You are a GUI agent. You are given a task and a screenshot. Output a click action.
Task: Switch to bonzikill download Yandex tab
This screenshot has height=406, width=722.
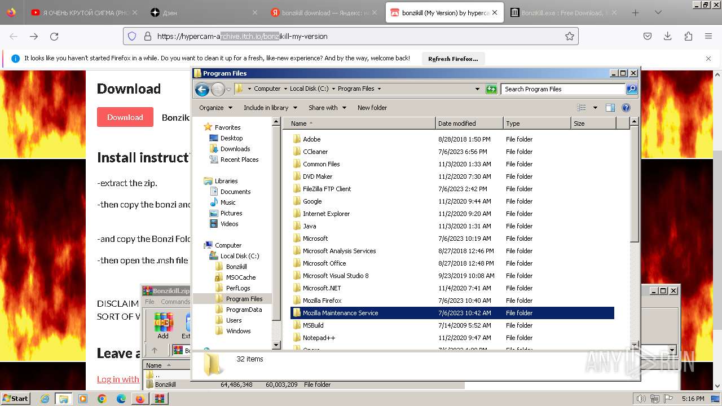coord(324,12)
